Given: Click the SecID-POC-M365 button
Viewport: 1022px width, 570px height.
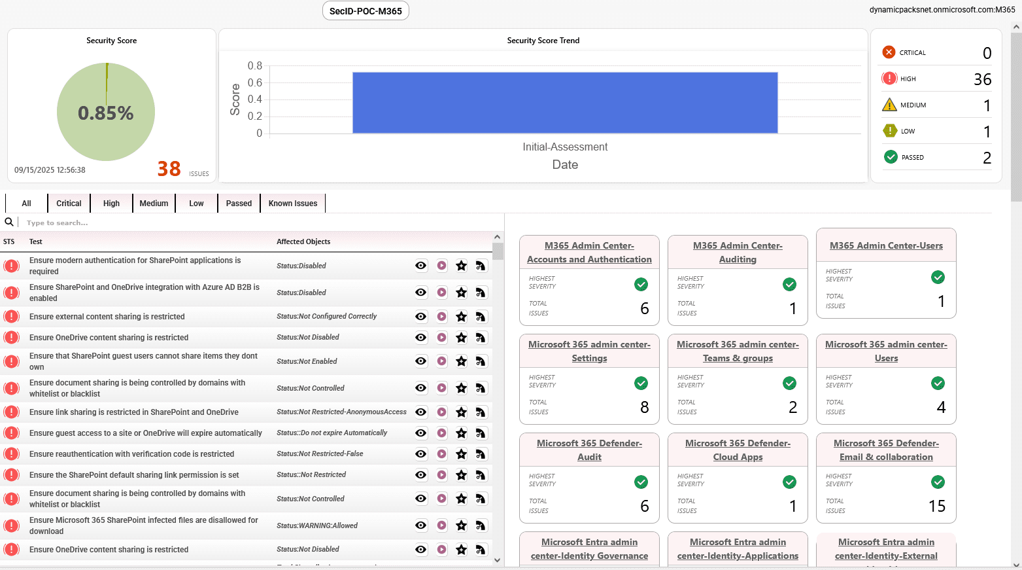Looking at the screenshot, I should (x=366, y=11).
